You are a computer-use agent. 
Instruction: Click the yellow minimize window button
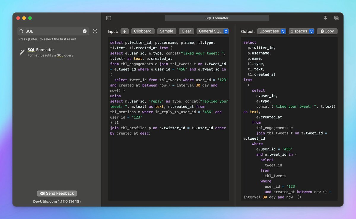click(x=24, y=18)
